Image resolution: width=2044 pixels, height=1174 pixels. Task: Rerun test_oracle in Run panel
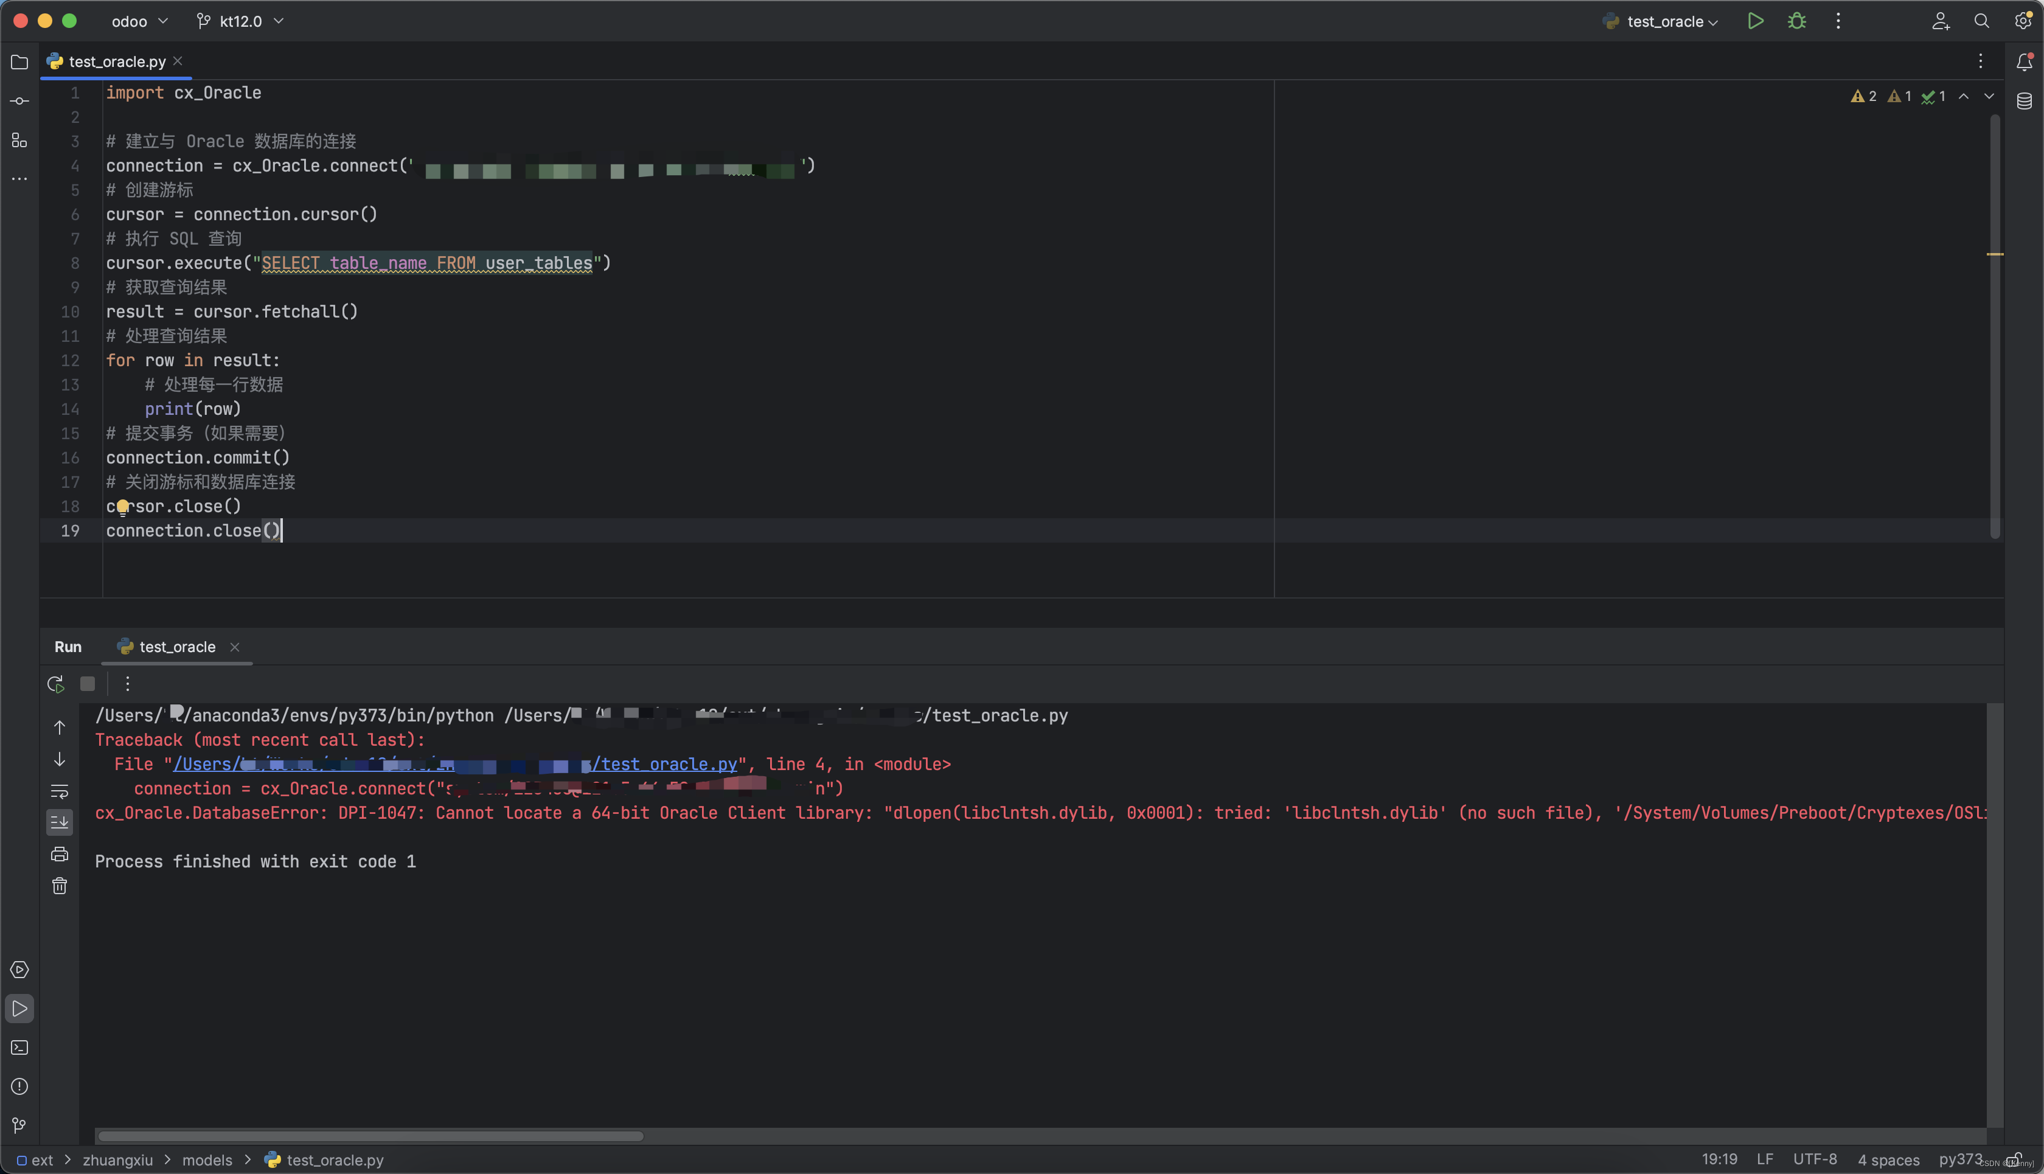pyautogui.click(x=55, y=684)
